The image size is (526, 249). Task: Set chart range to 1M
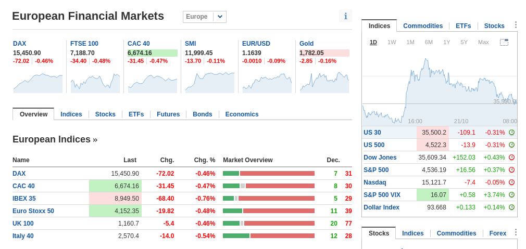(410, 42)
